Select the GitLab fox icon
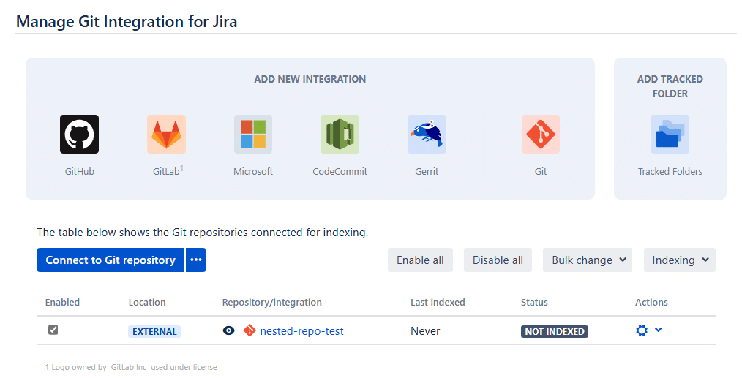This screenshot has height=378, width=742. 166,135
